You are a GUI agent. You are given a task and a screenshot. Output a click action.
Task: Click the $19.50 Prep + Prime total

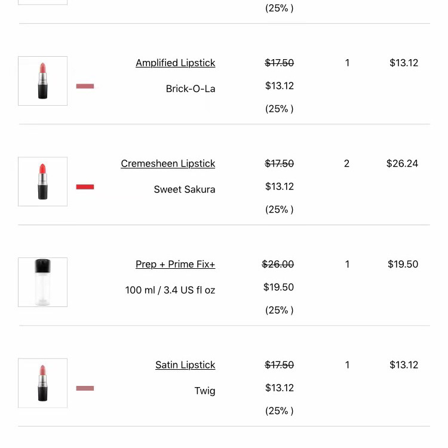point(403,264)
